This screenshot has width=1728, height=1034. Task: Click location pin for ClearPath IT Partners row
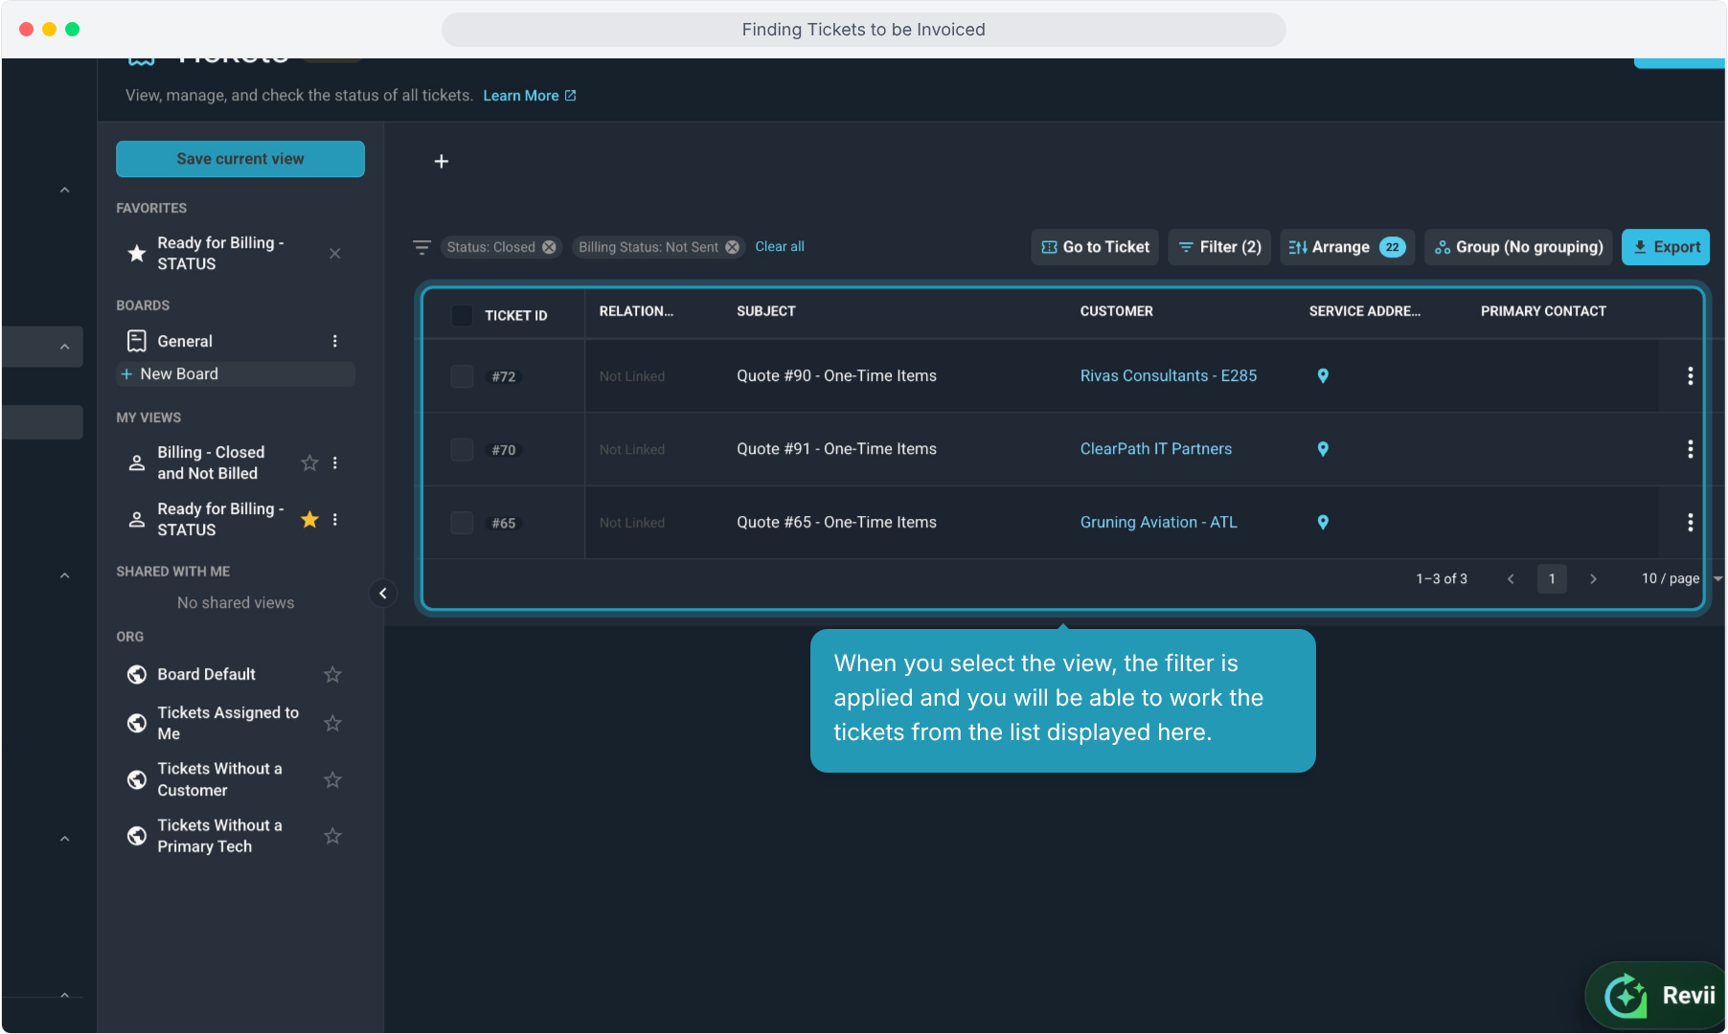[x=1323, y=449]
